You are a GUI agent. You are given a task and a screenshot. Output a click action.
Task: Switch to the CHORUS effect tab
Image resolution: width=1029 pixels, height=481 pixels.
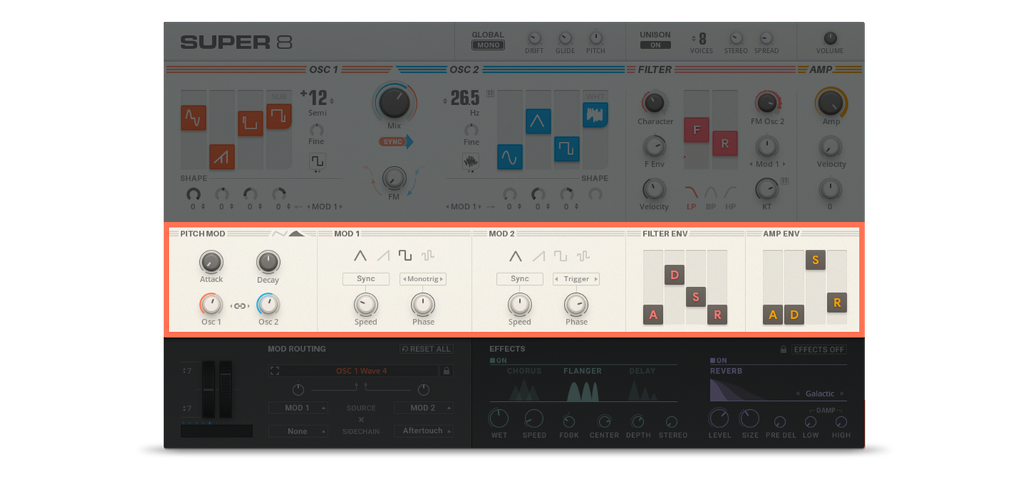524,372
